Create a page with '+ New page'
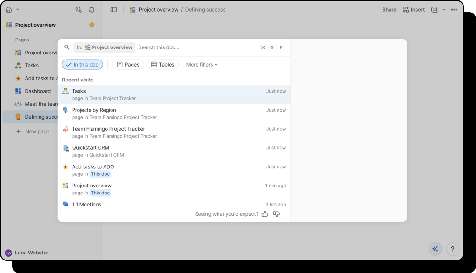The image size is (476, 273). 33,132
